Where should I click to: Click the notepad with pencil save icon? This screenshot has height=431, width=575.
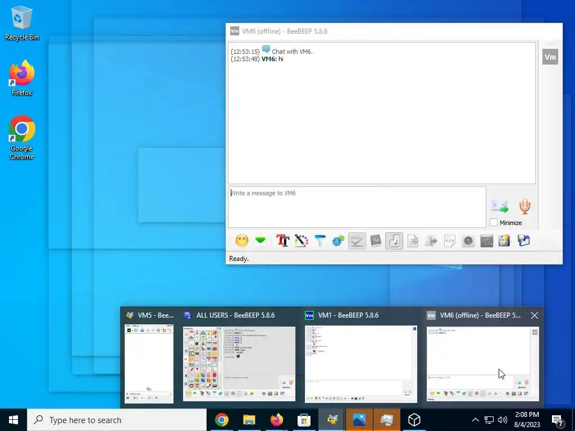point(504,241)
